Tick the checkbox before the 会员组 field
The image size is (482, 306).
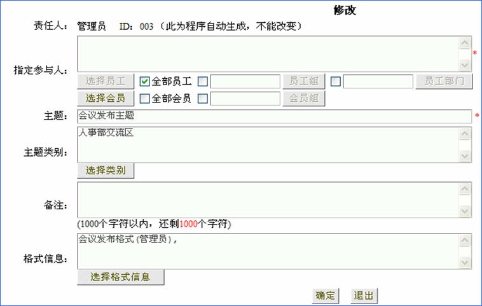click(x=202, y=99)
